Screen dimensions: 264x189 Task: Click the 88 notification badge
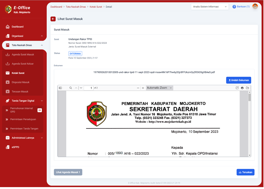point(39,110)
